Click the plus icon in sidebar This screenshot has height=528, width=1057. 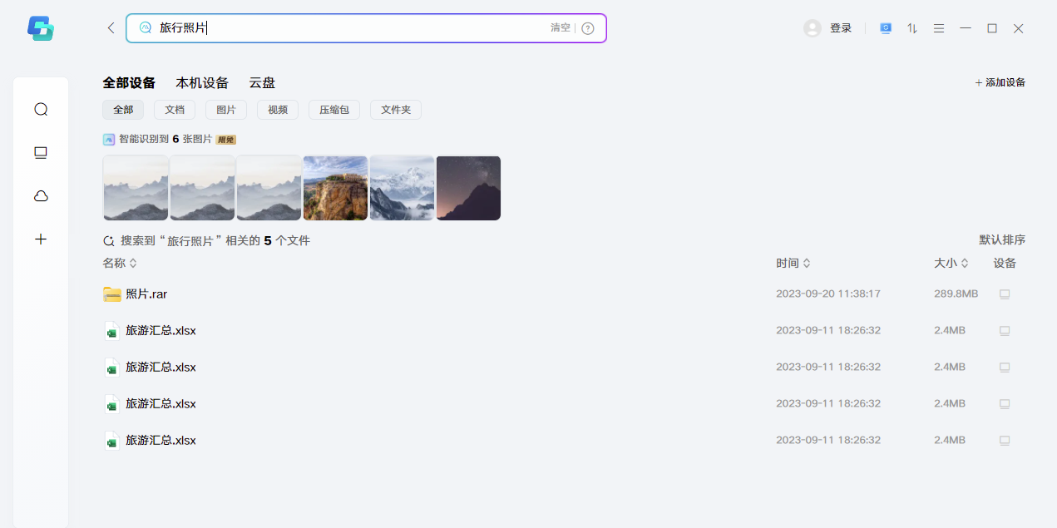click(41, 239)
